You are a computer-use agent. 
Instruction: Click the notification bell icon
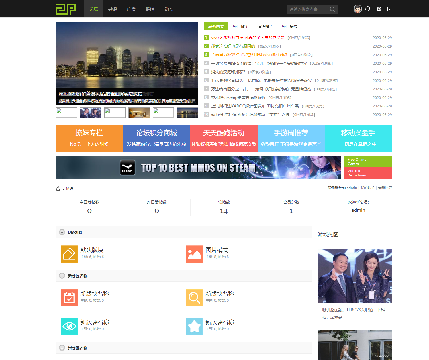pos(368,9)
